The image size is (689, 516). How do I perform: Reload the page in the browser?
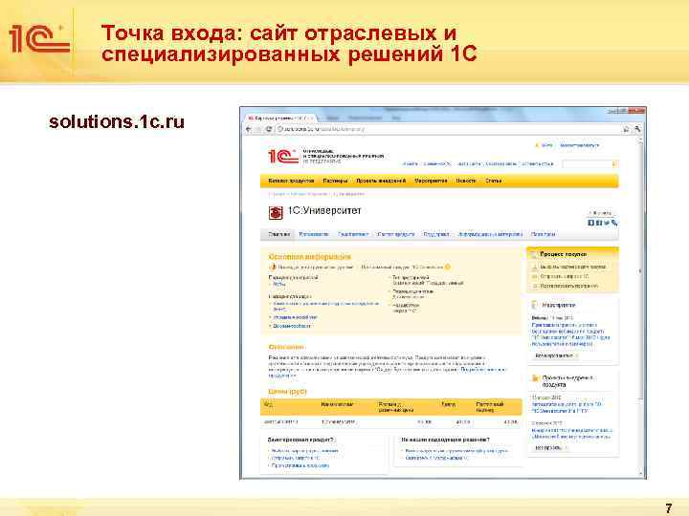click(x=269, y=129)
